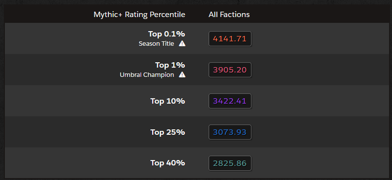
Task: Click the Top 25% row label
Action: pos(167,132)
